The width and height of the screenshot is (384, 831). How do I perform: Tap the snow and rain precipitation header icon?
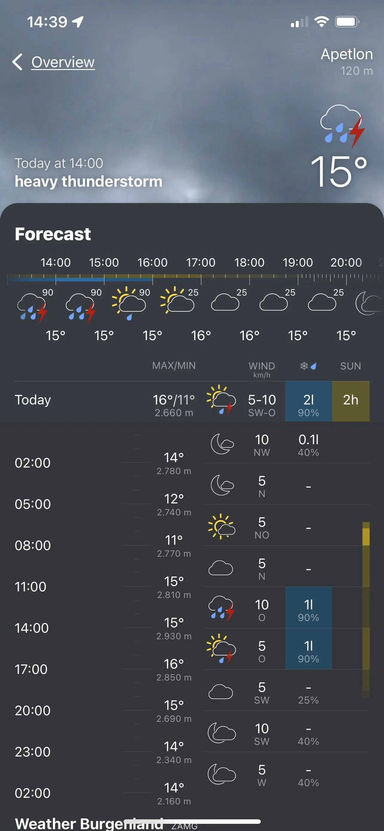point(308,366)
